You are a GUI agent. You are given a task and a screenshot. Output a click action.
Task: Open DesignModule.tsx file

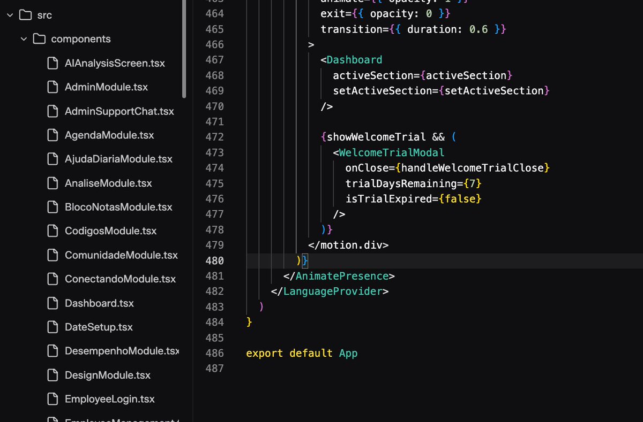[108, 375]
